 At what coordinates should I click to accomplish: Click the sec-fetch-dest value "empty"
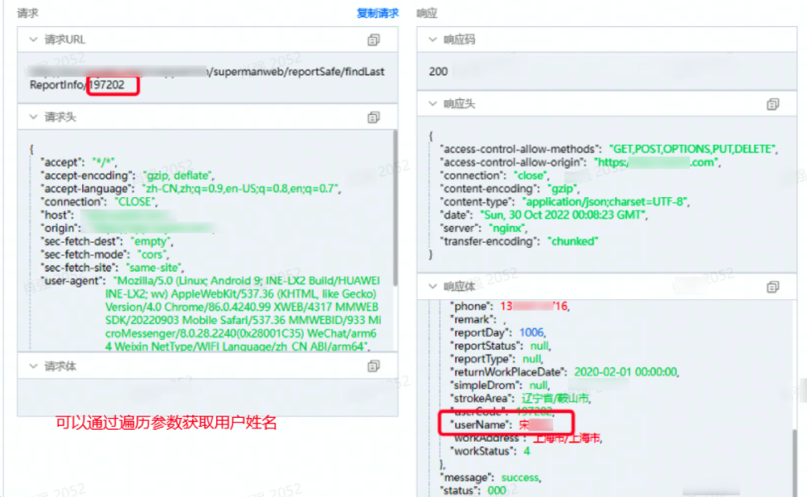151,242
